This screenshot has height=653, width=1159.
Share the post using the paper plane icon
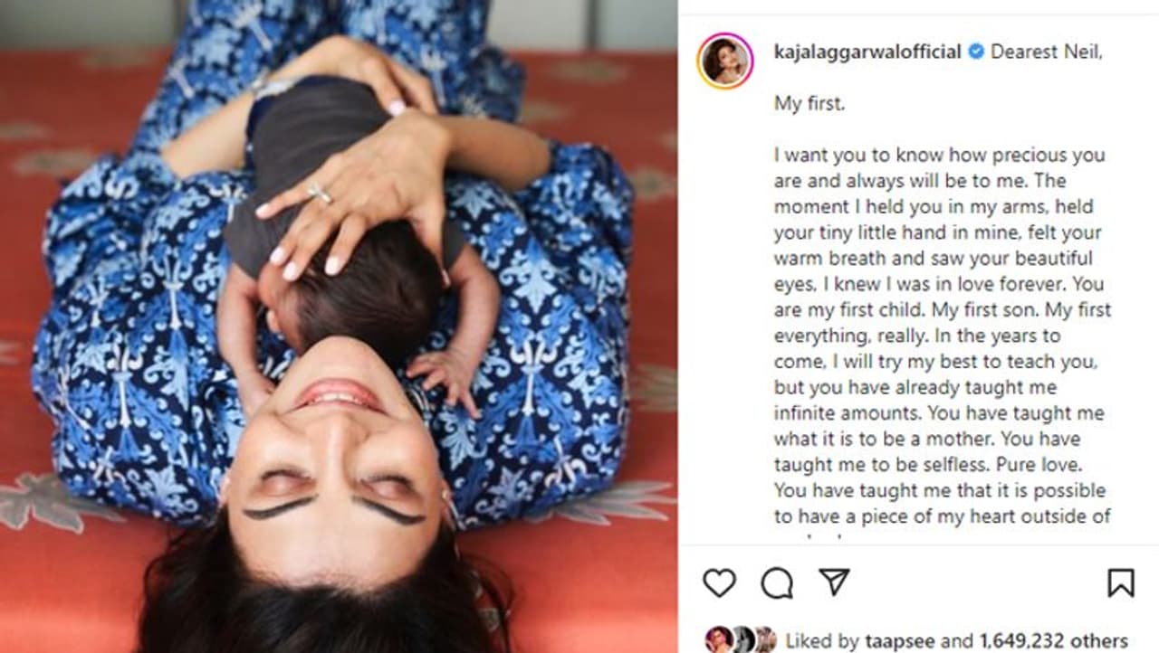pos(834,582)
